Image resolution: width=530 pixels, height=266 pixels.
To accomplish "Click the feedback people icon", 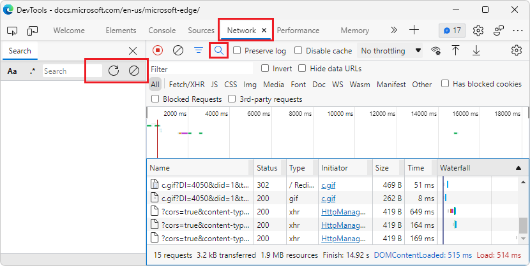I will click(499, 31).
